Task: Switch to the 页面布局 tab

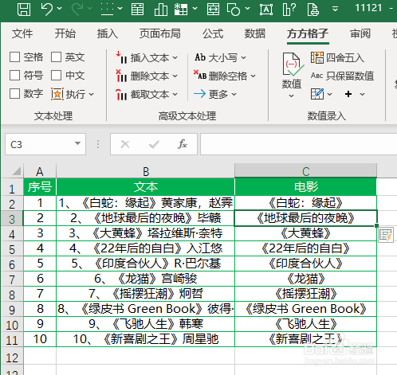Action: pos(160,33)
